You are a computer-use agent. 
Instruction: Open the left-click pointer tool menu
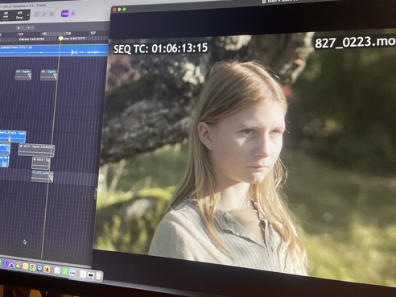19,28
